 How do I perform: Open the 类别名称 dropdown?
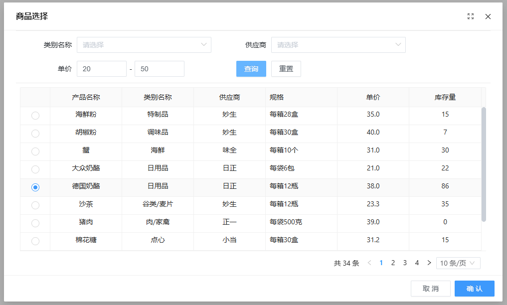(144, 45)
